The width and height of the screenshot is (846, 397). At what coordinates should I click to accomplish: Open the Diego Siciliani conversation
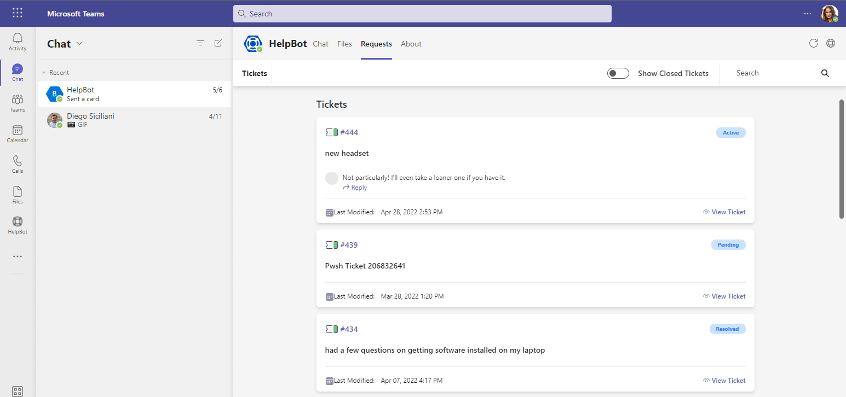click(134, 120)
